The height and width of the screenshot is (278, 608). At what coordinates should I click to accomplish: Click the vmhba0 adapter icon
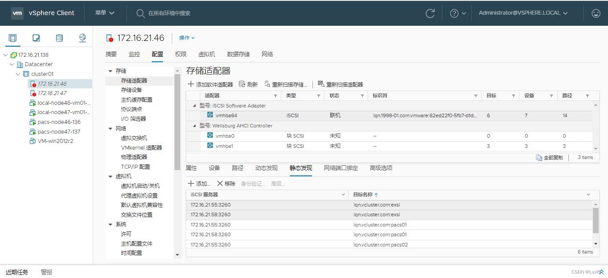(210, 135)
